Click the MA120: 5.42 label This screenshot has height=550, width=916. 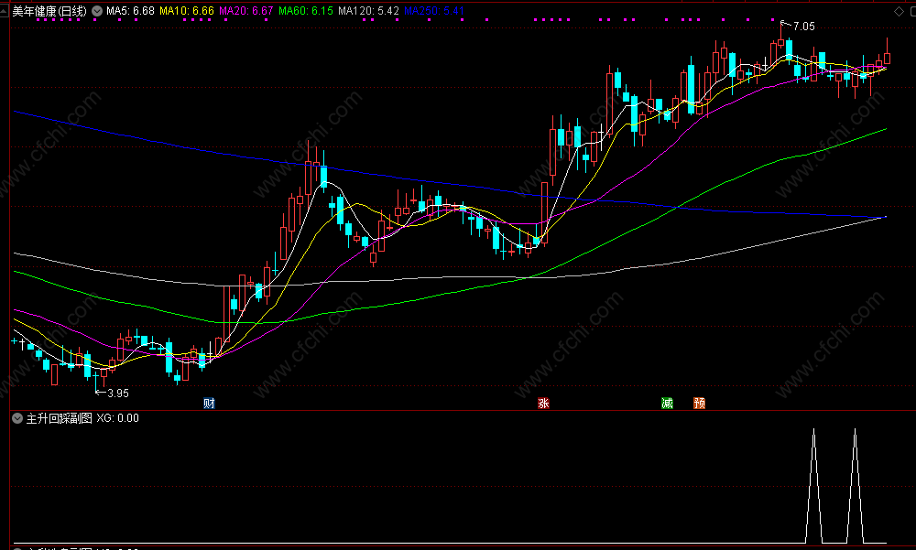[368, 11]
